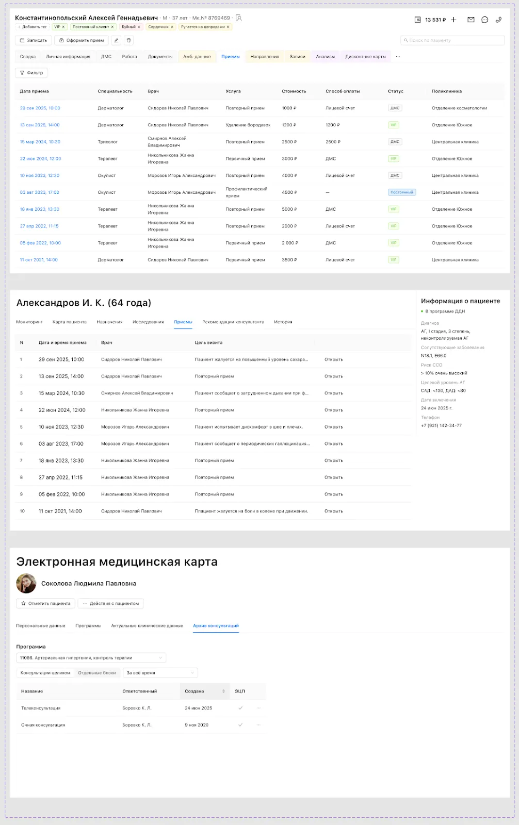
Task: Click the mail envelope icon in header
Action: 471,20
